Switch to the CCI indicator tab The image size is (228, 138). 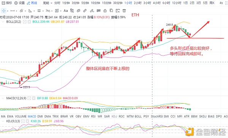[x=173, y=117]
